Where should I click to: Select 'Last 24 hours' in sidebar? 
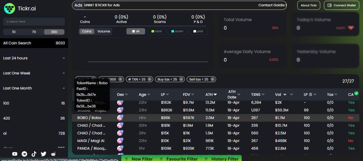[x=34, y=58]
